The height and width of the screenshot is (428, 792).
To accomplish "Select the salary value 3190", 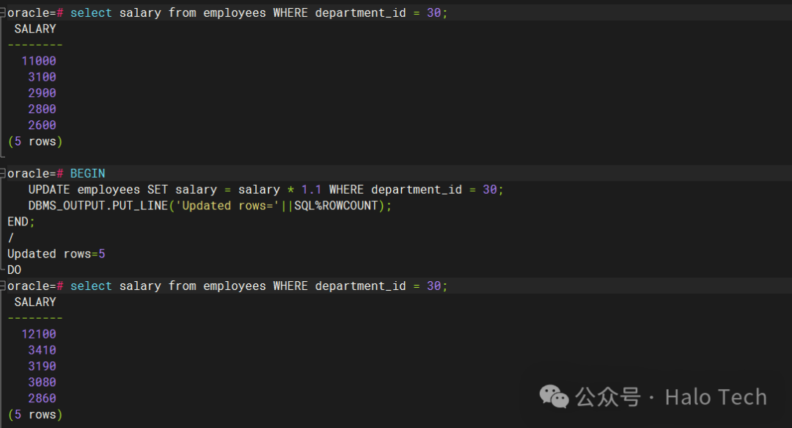I will [43, 366].
